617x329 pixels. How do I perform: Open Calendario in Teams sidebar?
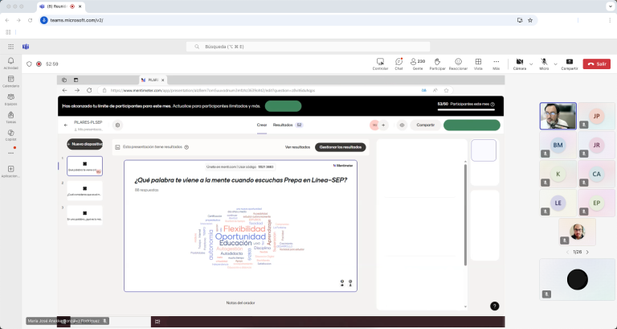pyautogui.click(x=10, y=80)
